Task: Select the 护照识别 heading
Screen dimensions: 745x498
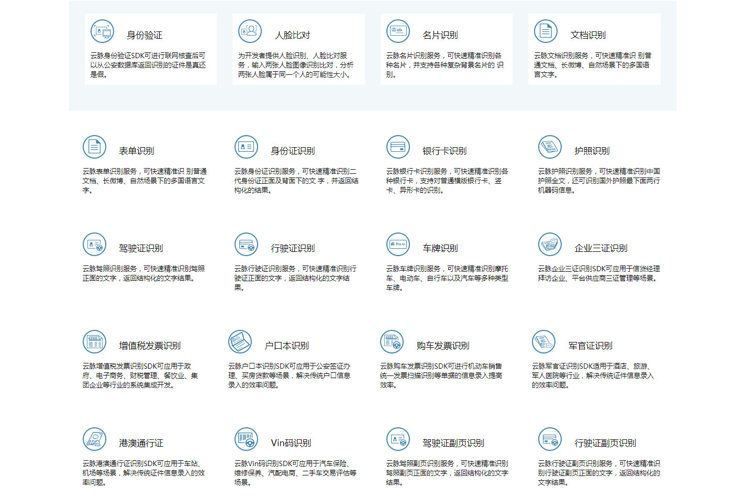Action: 592,151
